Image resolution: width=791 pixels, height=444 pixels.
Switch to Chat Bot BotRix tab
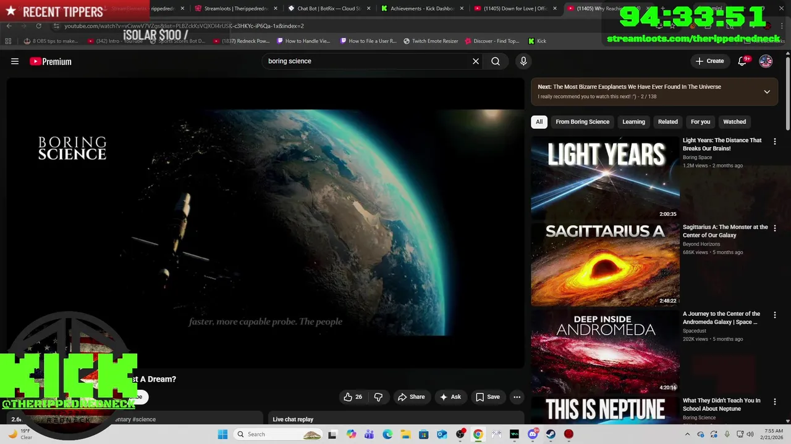point(328,9)
